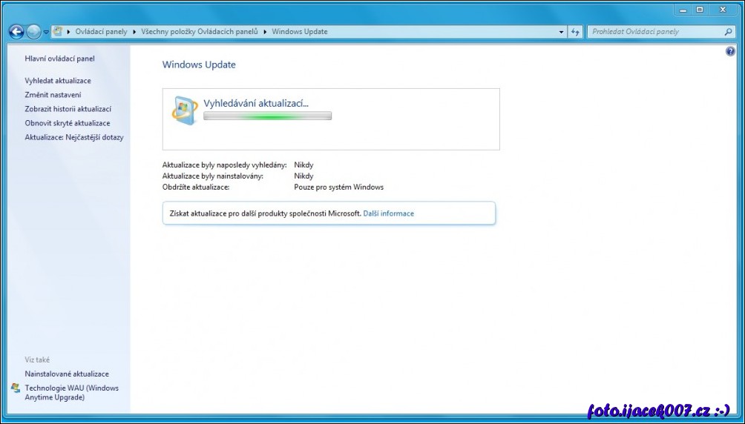Click the magnifier search icon
This screenshot has width=745, height=424.
[728, 32]
